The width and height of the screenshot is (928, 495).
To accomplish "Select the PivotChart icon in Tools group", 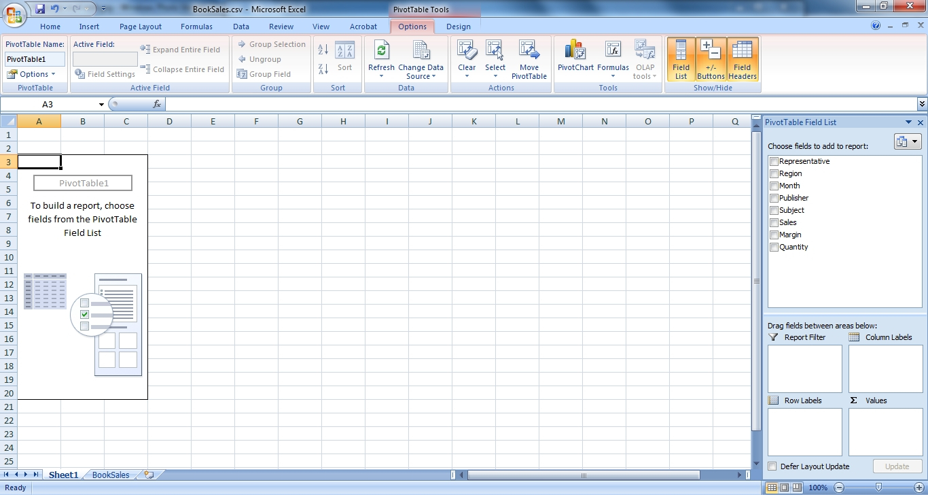I will [x=575, y=58].
